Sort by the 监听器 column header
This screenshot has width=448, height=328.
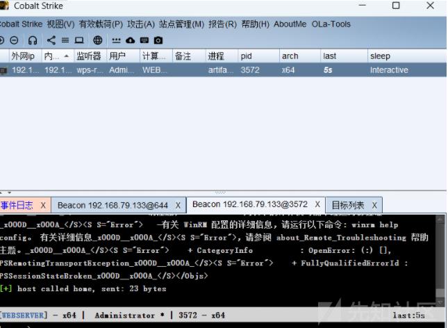click(x=90, y=56)
